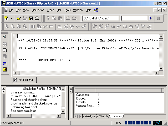The width and height of the screenshot is (168, 126).
Task: Print the output via printer icon
Action: click(37, 18)
